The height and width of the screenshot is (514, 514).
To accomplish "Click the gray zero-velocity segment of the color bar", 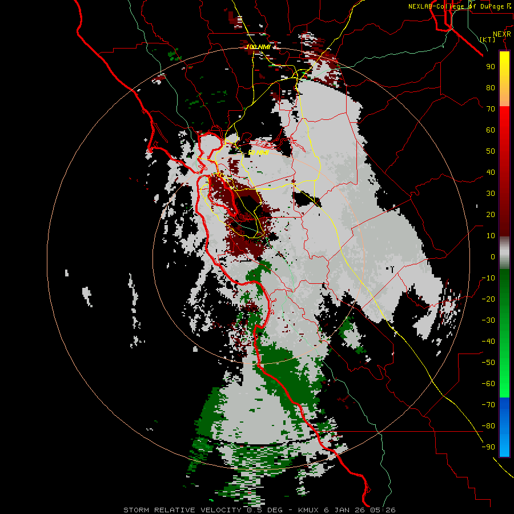I will coord(504,253).
